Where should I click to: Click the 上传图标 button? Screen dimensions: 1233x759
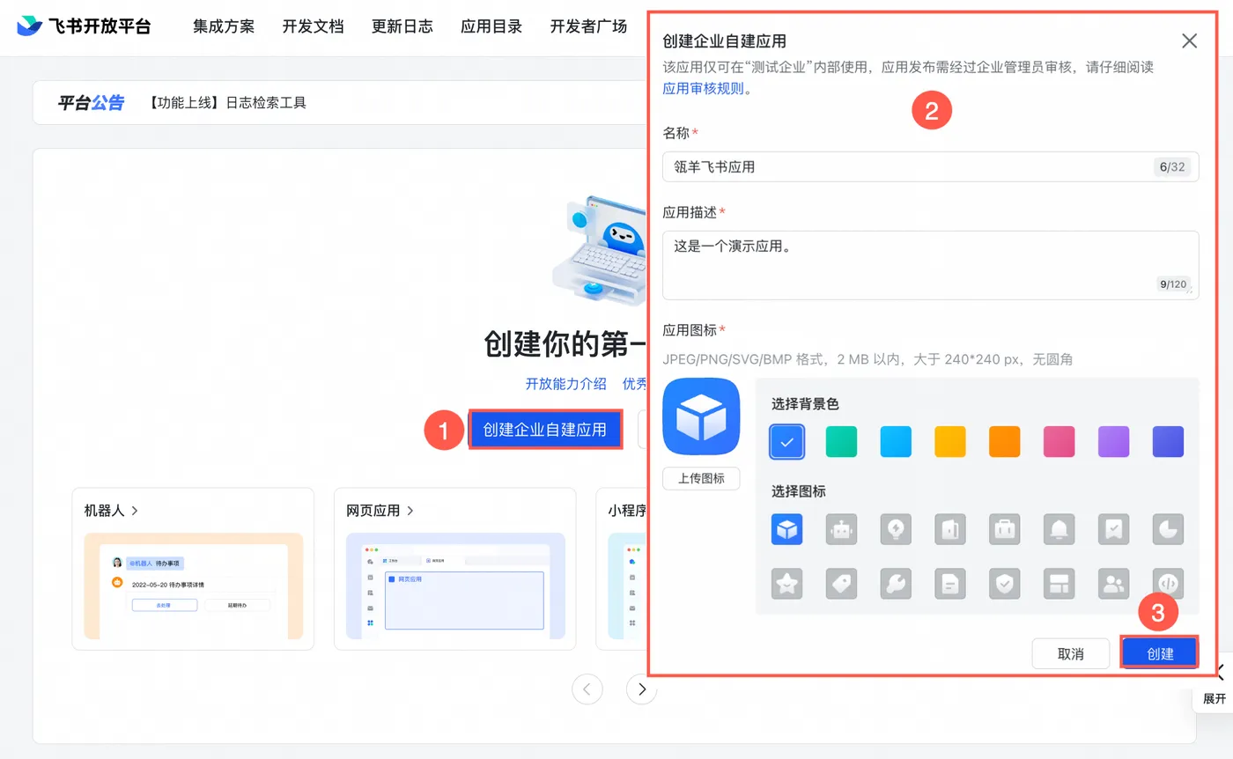coord(701,478)
